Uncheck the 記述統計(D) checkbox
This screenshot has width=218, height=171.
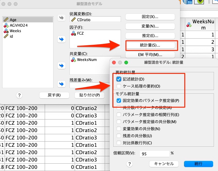[x=119, y=79]
